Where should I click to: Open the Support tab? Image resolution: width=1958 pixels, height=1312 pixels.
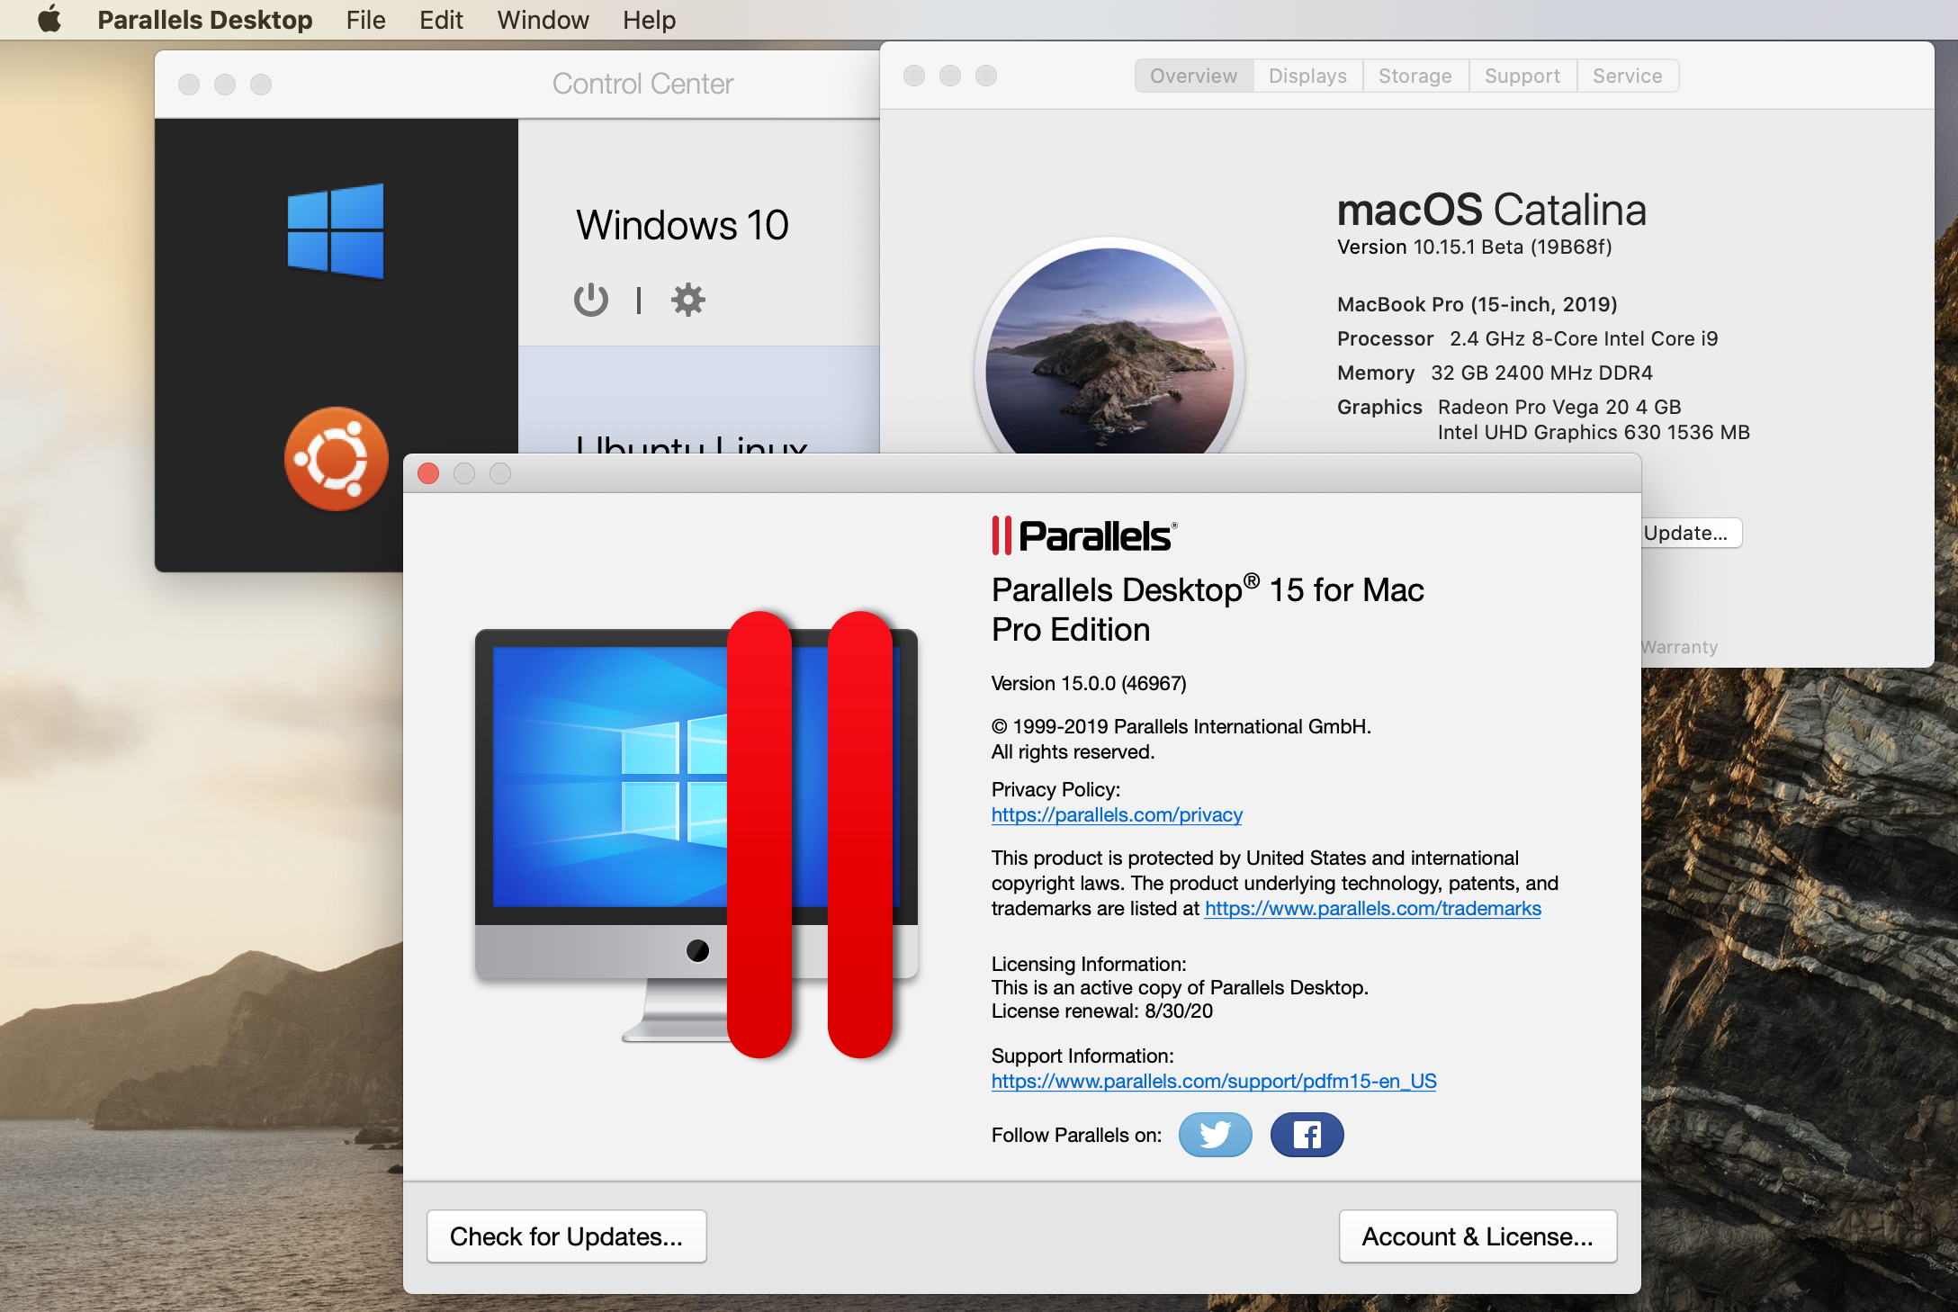1522,76
